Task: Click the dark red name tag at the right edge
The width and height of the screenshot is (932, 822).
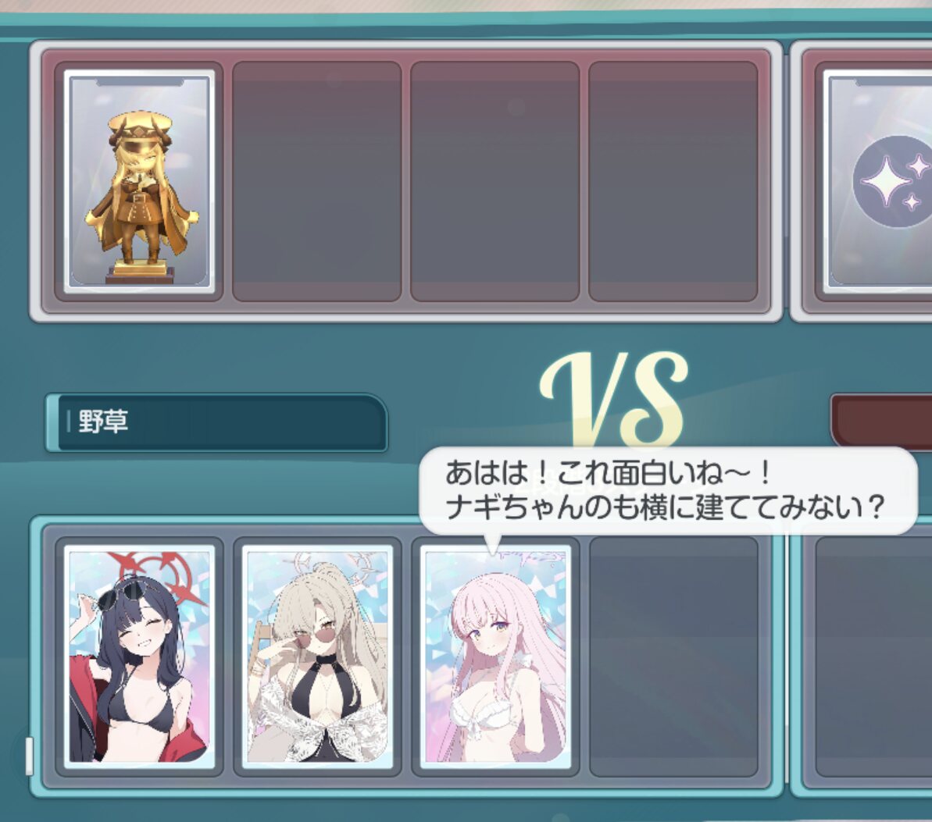Action: click(x=882, y=421)
